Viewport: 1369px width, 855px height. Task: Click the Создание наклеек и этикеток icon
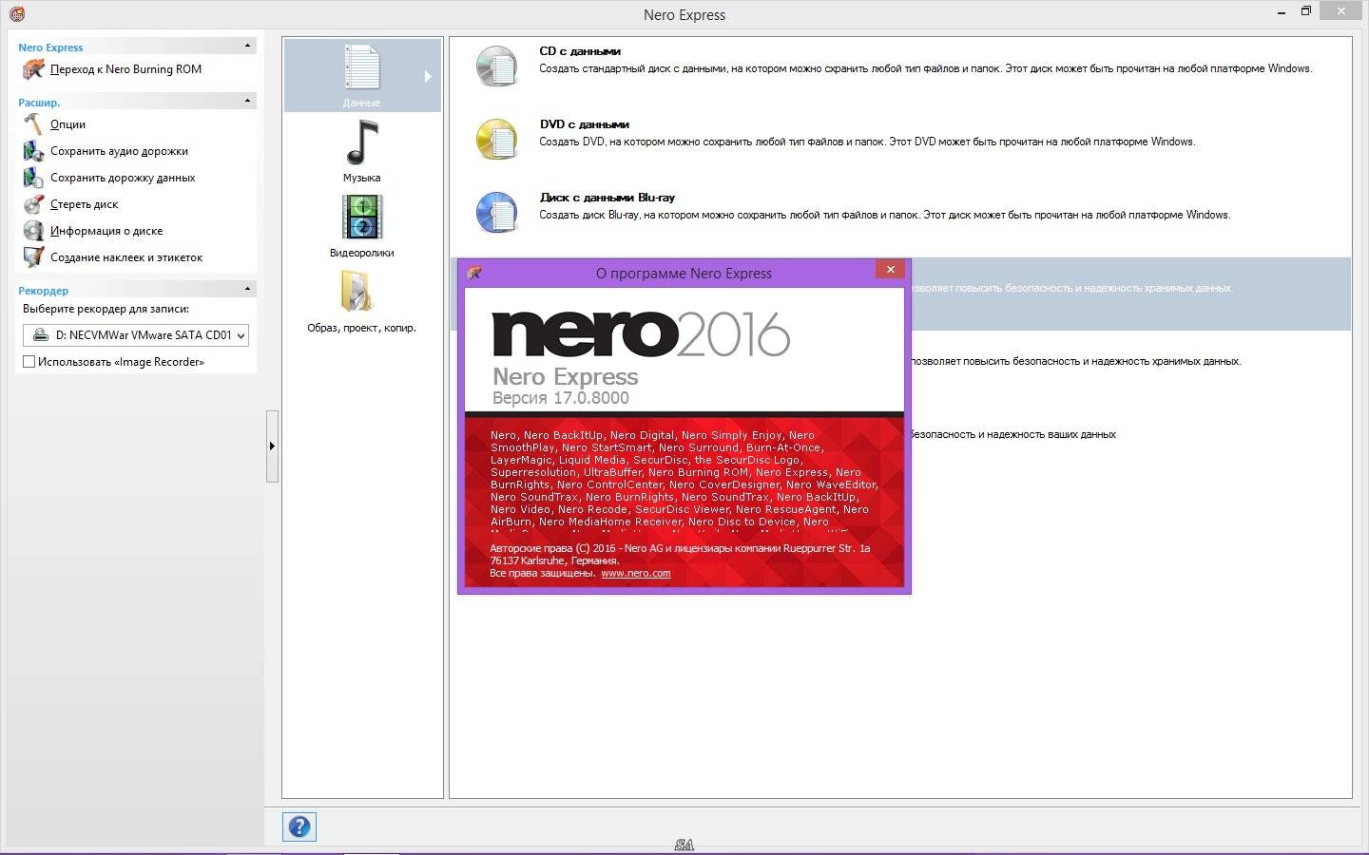pos(33,257)
